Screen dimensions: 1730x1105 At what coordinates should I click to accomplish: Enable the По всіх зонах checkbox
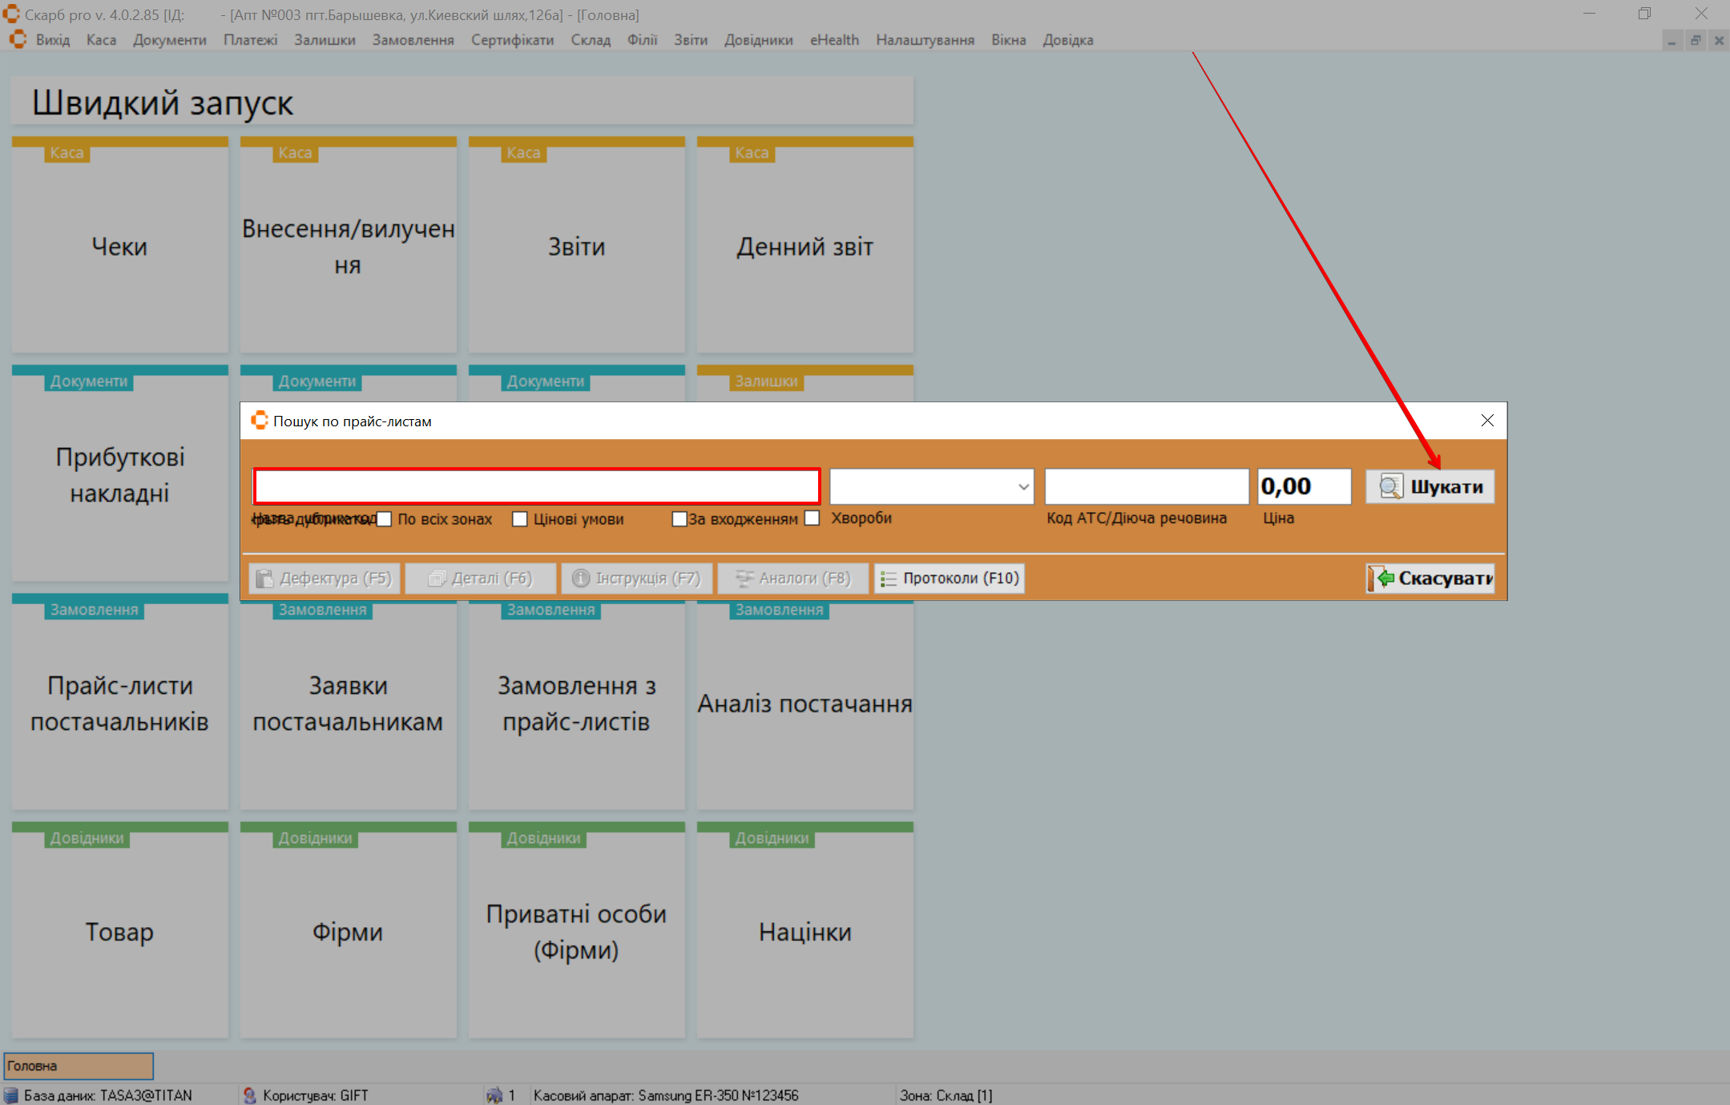(x=385, y=519)
